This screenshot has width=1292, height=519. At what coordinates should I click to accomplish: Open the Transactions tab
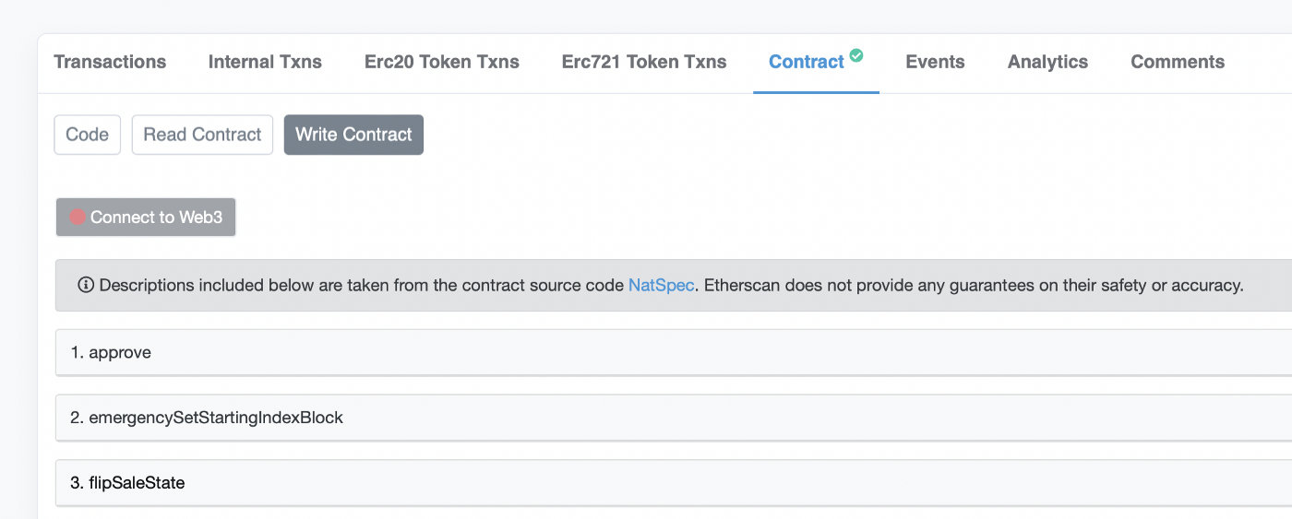(110, 63)
